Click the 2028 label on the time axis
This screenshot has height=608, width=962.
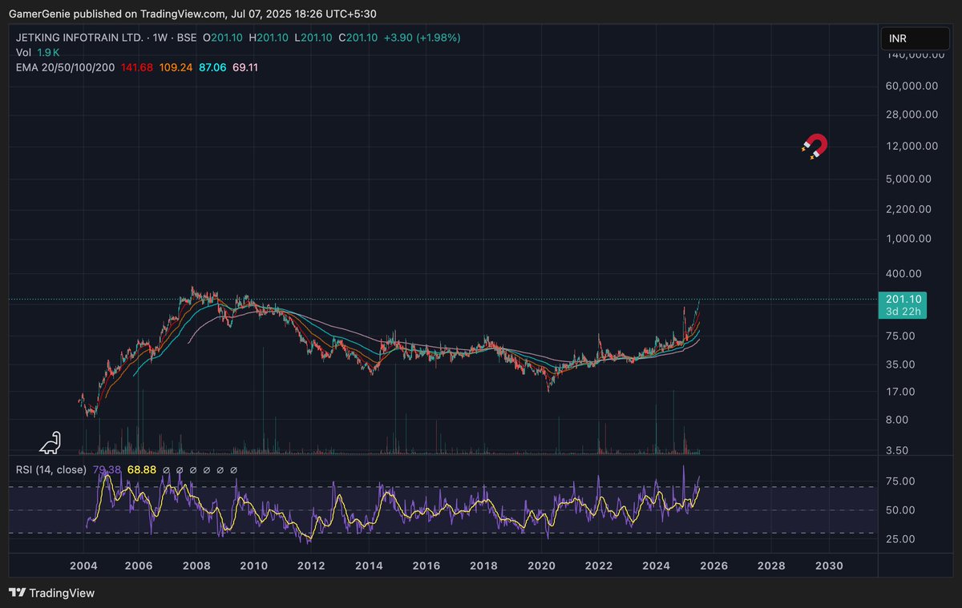771,566
